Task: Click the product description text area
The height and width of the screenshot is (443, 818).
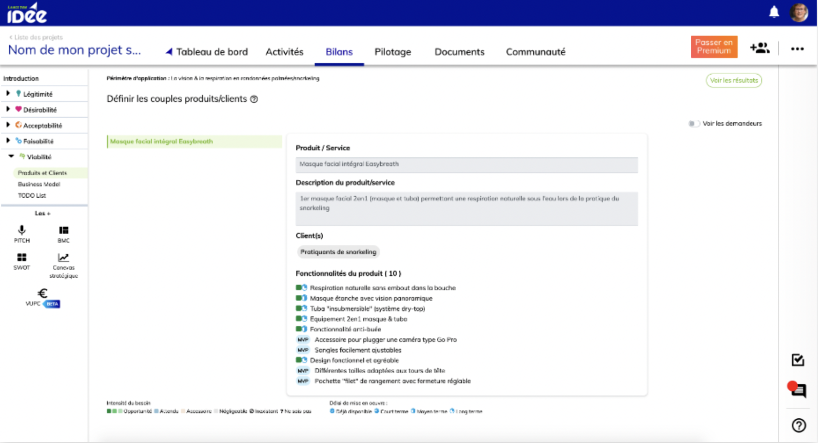Action: 467,208
